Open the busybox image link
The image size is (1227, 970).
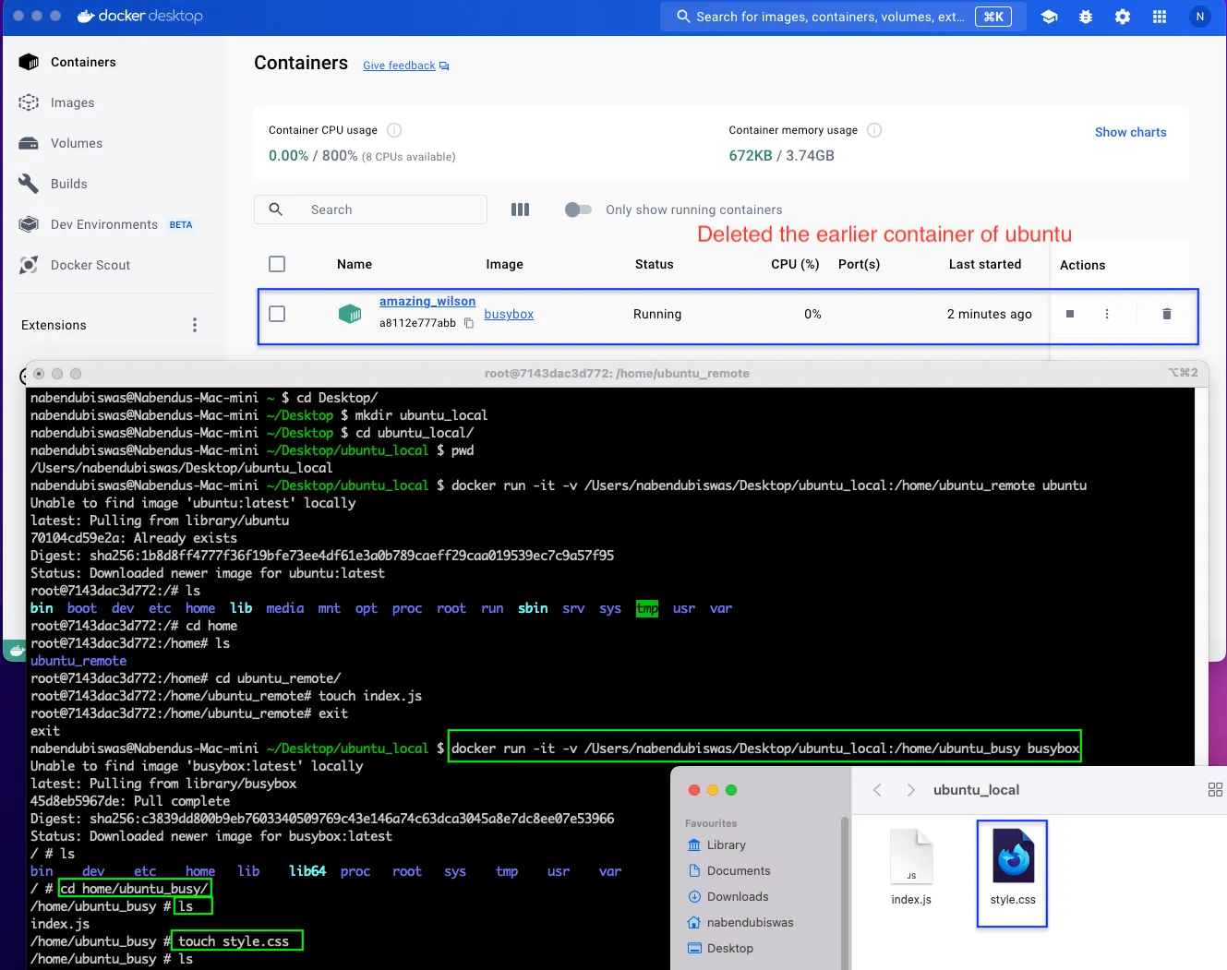(509, 314)
